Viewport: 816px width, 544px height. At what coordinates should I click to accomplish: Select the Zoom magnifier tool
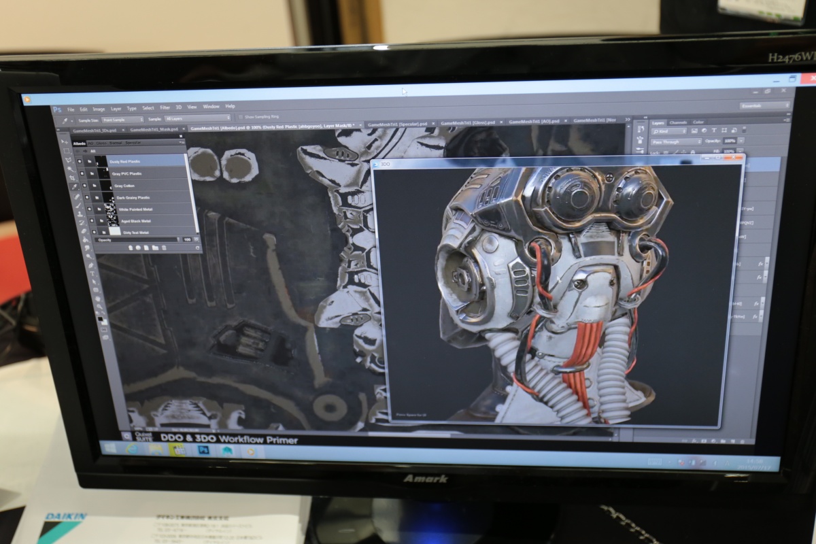point(99,306)
